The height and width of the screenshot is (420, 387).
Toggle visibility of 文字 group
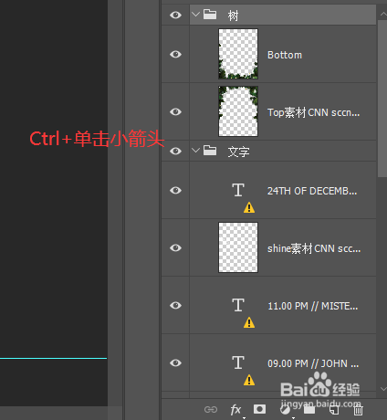(175, 151)
